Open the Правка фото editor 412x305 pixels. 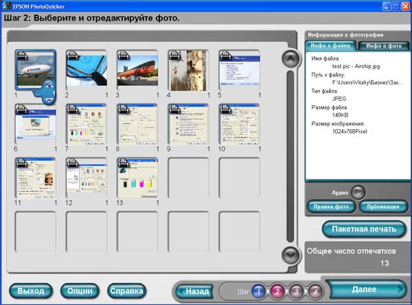tap(330, 205)
